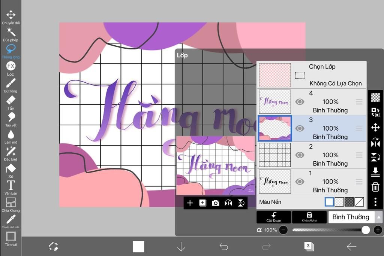
Task: Select the Văn bản text tool
Action: coord(11,188)
